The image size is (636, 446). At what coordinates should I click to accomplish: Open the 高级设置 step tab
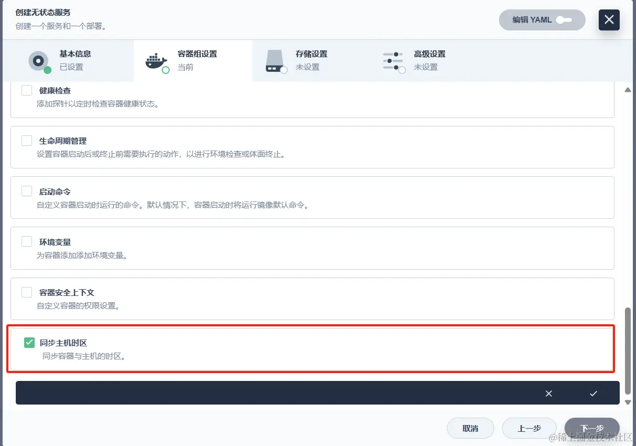(429, 61)
